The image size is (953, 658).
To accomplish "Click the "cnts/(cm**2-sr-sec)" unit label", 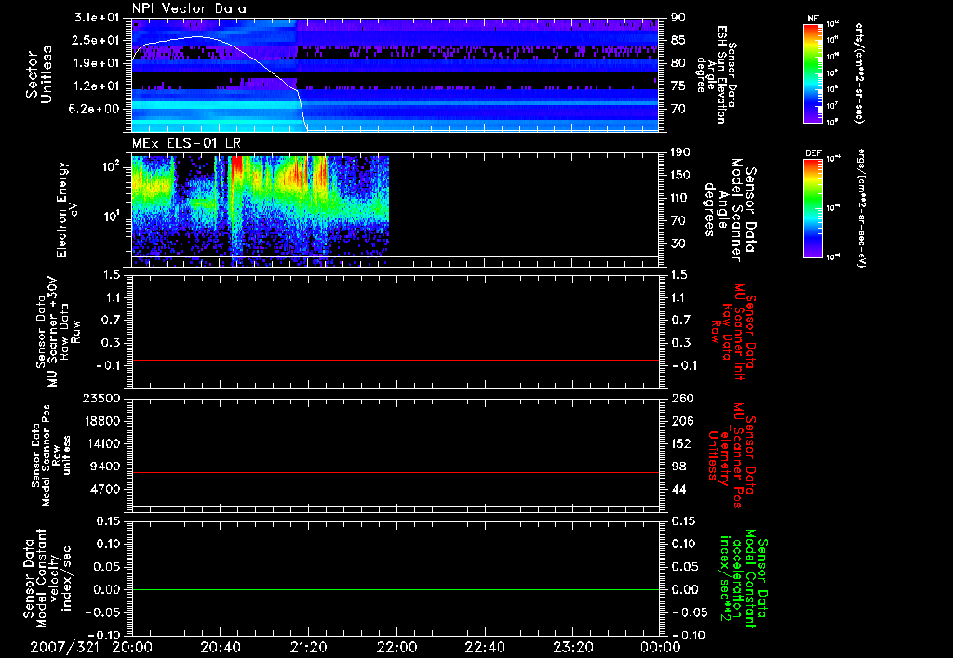I will coord(859,73).
